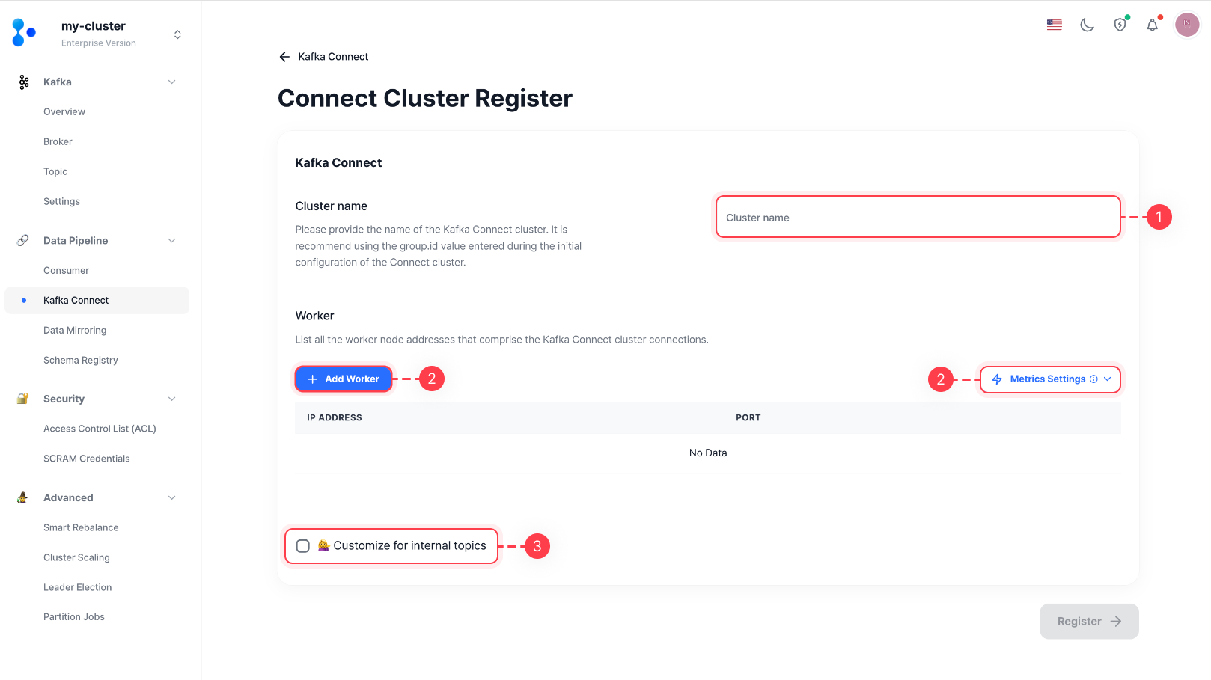1211x680 pixels.
Task: Click the my-cluster switcher control
Action: pos(177,33)
